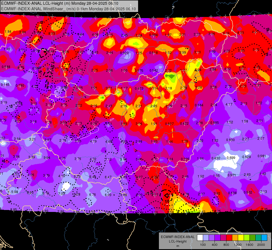Viewport: 272px width, 250px height.
Task: Click the wind shear value 0.430
Action: coord(216,158)
